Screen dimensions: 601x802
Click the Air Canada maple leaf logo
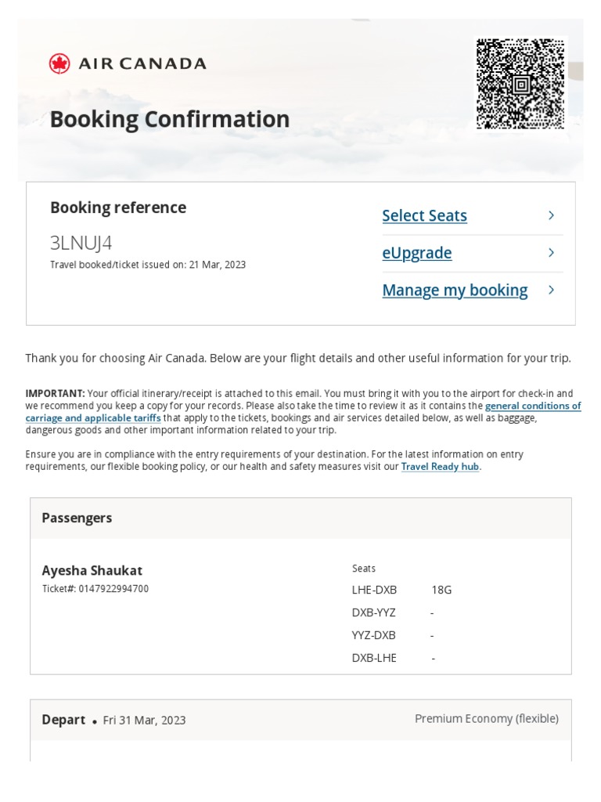pyautogui.click(x=59, y=63)
